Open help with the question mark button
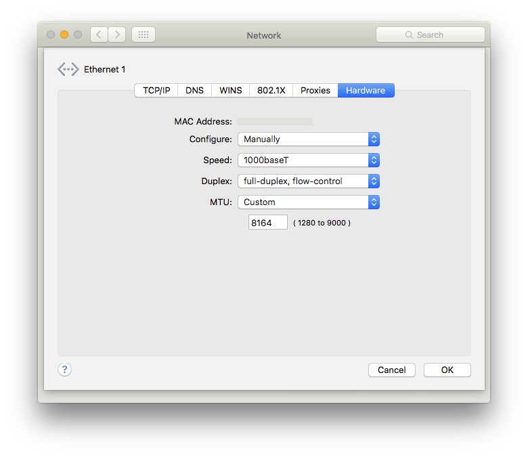 coord(65,370)
